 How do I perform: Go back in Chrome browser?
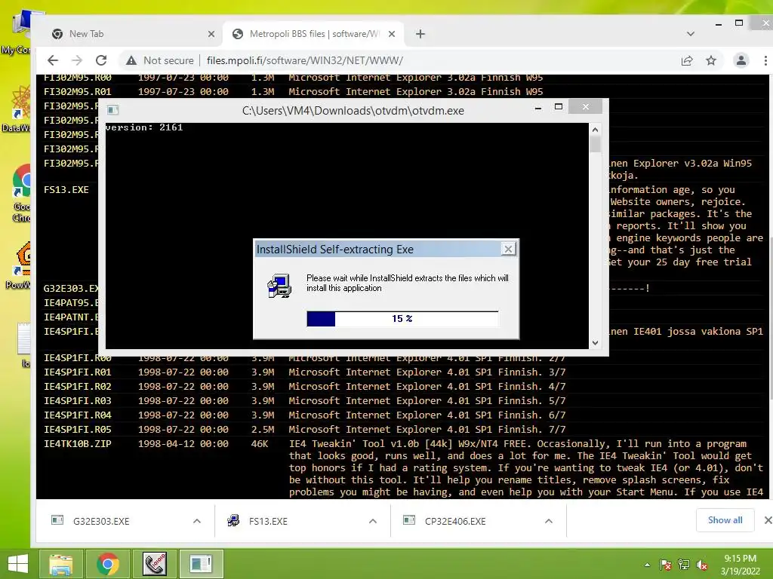click(x=53, y=60)
